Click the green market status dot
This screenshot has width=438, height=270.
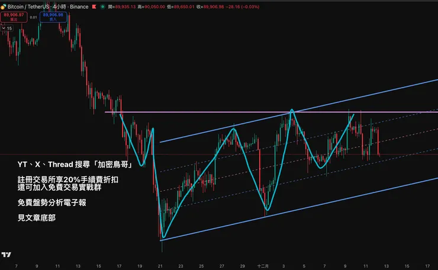102,7
